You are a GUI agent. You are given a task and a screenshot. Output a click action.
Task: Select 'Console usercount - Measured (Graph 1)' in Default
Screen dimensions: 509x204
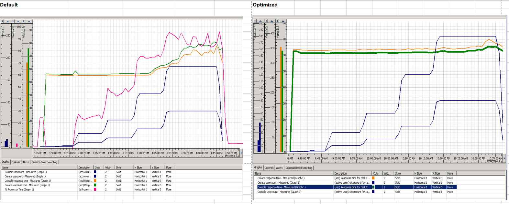click(26, 172)
